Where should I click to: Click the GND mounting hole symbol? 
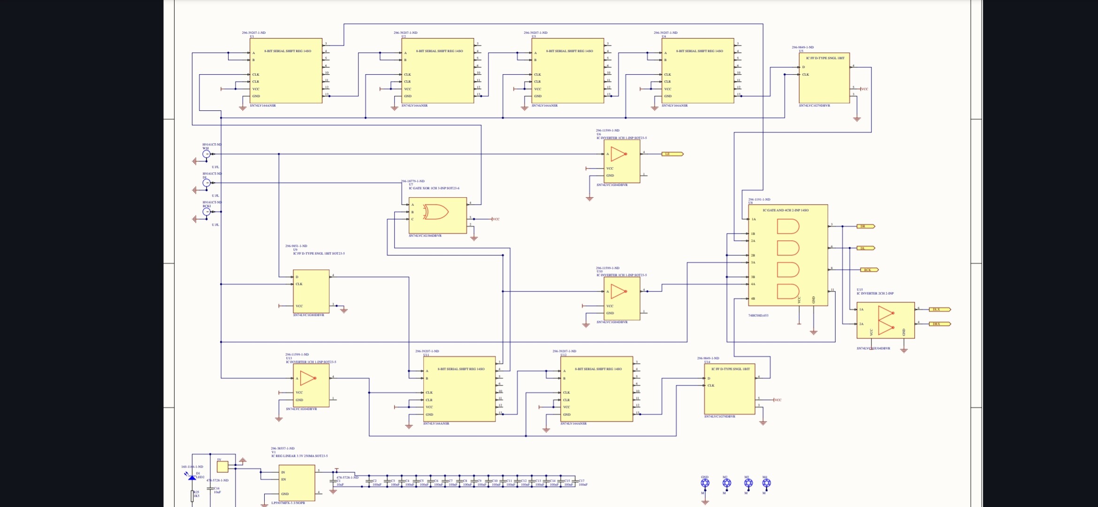coord(705,483)
